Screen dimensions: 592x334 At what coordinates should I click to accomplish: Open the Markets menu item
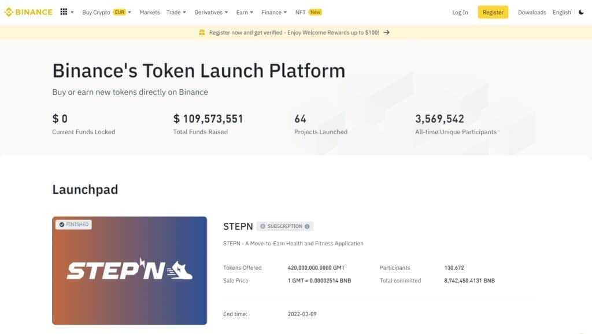pyautogui.click(x=149, y=12)
